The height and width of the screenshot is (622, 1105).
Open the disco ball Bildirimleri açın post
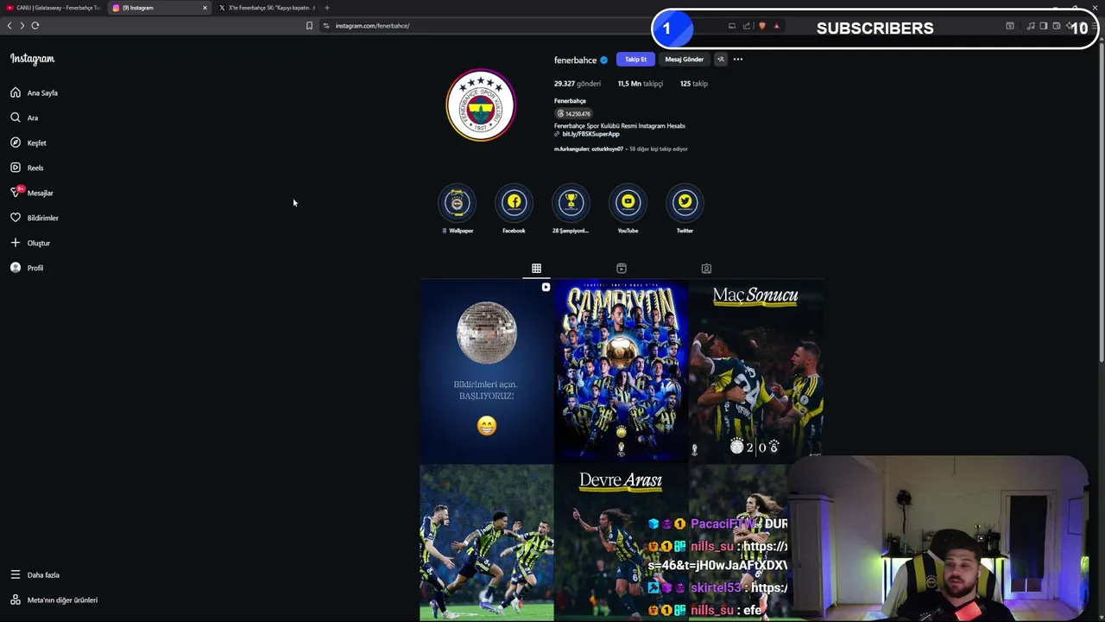click(486, 371)
